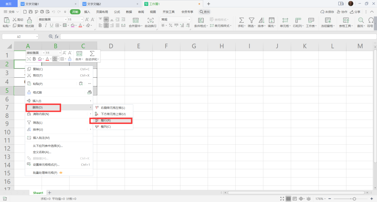Open the 常规 number format dropdown
The image size is (377, 202).
189,20
